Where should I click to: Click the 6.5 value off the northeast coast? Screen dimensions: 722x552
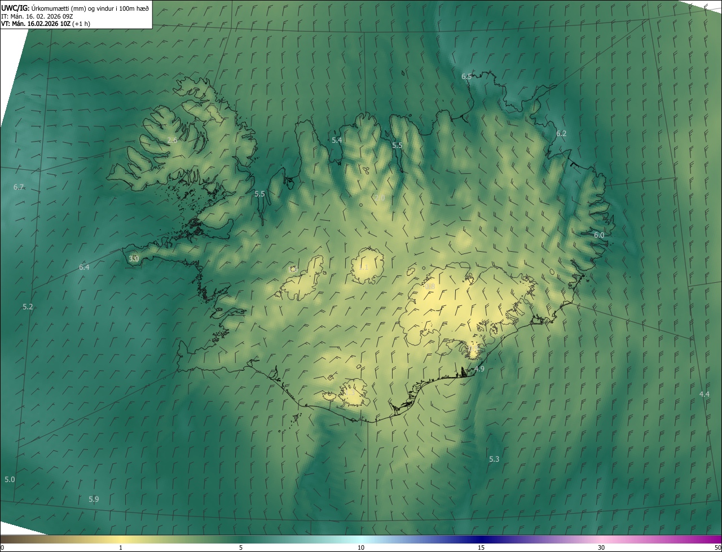coord(466,76)
